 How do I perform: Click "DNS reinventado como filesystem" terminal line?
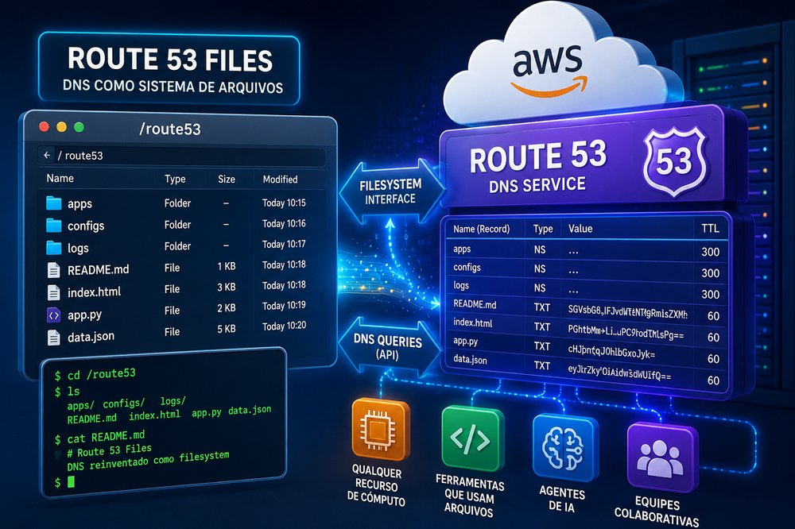[148, 461]
